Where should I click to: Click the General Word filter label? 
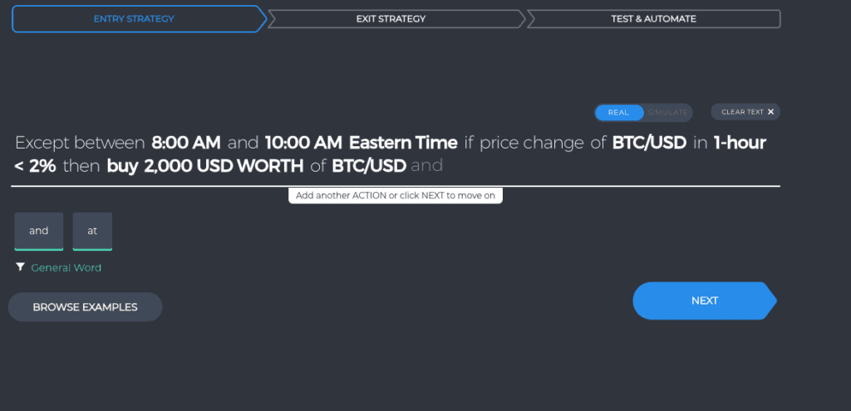66,267
